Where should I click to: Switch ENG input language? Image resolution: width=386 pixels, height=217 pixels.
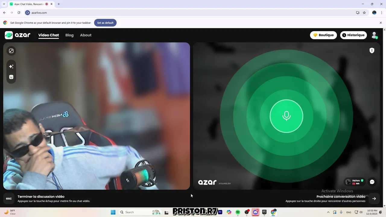coord(349,212)
